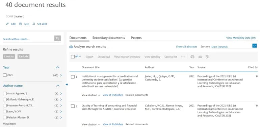This screenshot has width=260, height=127.
Task: Collapse the refine sidebar with double-arrow
Action: [67, 85]
